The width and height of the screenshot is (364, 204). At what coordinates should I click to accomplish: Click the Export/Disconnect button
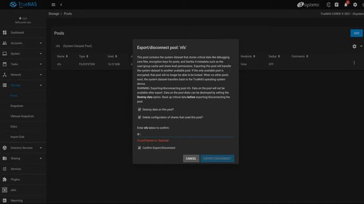tap(217, 159)
